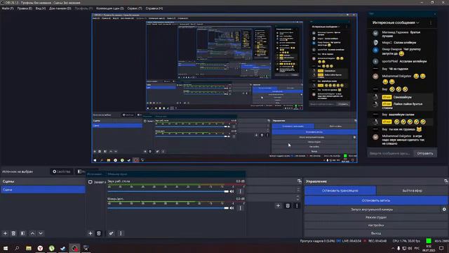Remove source with trash icon in Sources panel
This screenshot has width=449, height=253.
[x=98, y=233]
